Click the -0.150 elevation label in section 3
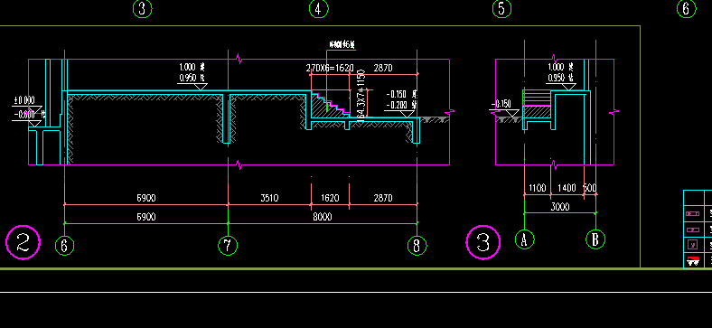The image size is (712, 328). (501, 104)
